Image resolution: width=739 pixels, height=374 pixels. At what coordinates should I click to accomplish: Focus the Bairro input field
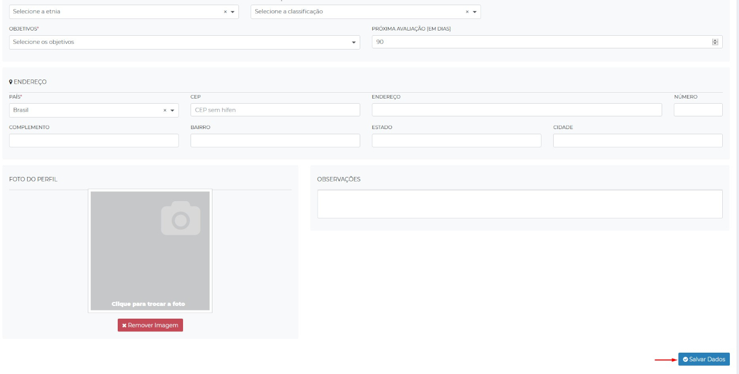pyautogui.click(x=275, y=141)
